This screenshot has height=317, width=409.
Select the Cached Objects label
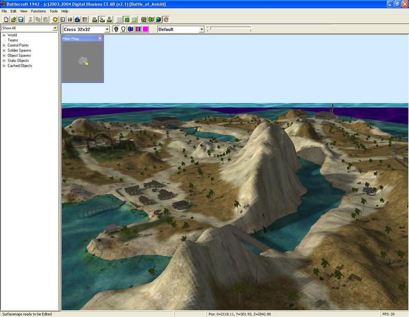[x=20, y=66]
